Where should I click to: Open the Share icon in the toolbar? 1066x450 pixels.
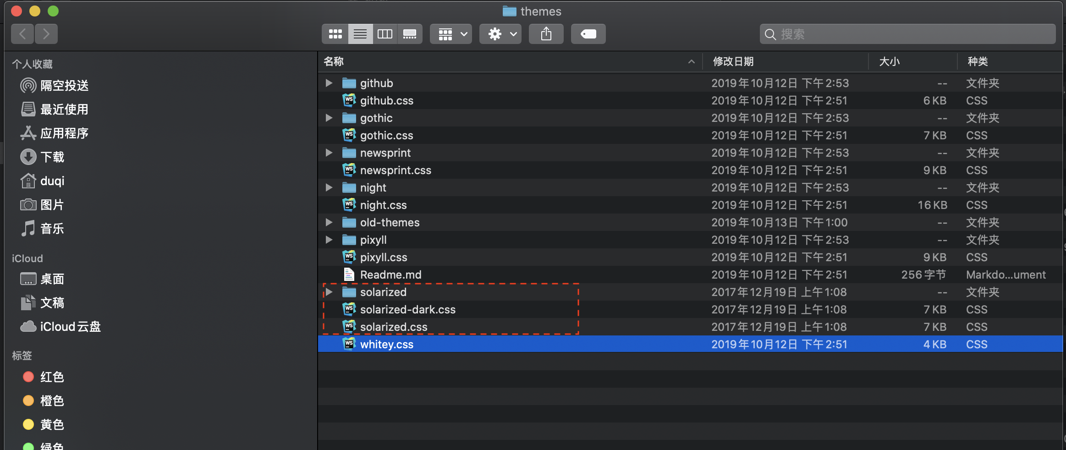pos(546,33)
